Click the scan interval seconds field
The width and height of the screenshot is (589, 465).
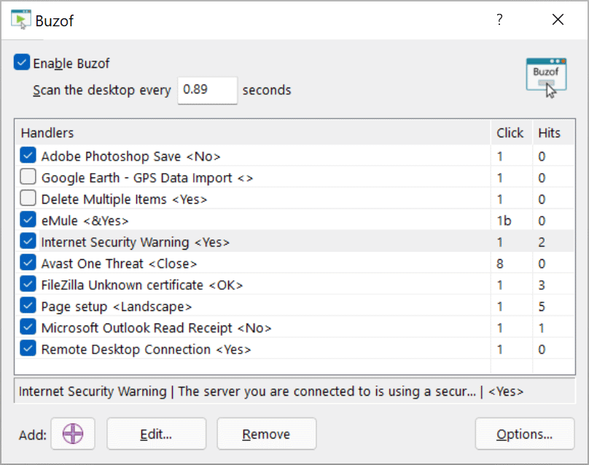(207, 91)
